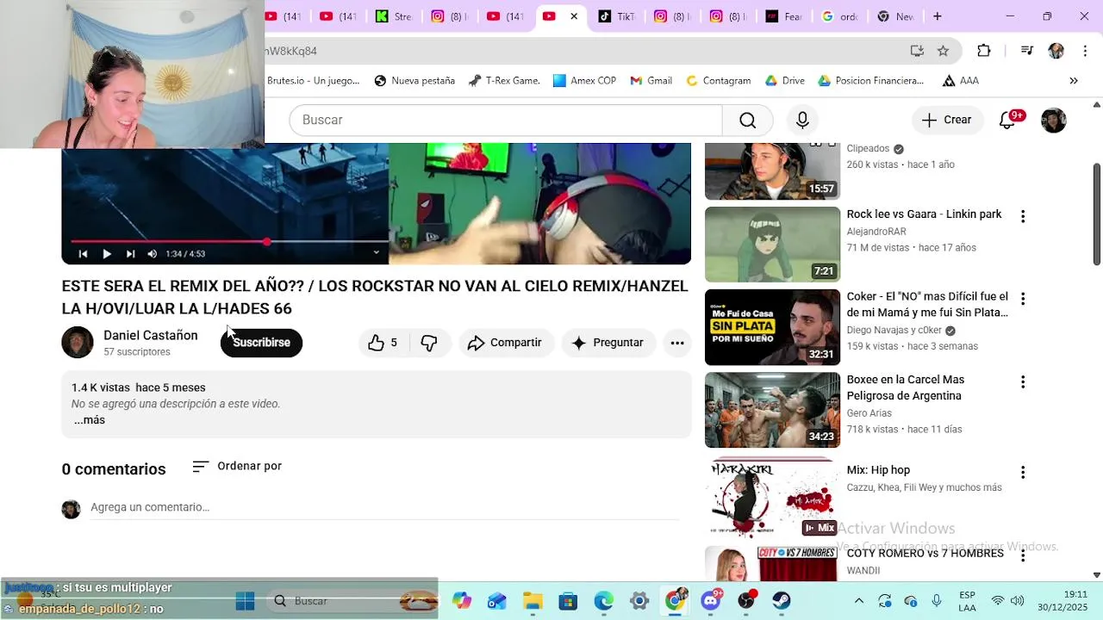Open Chrome extensions puzzle icon
The height and width of the screenshot is (620, 1103).
point(984,51)
